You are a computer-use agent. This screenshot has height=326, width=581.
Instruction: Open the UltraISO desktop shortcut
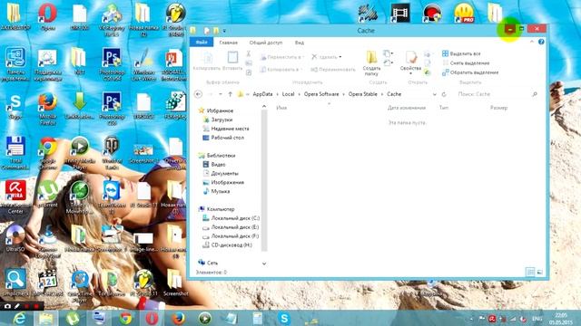pyautogui.click(x=15, y=238)
